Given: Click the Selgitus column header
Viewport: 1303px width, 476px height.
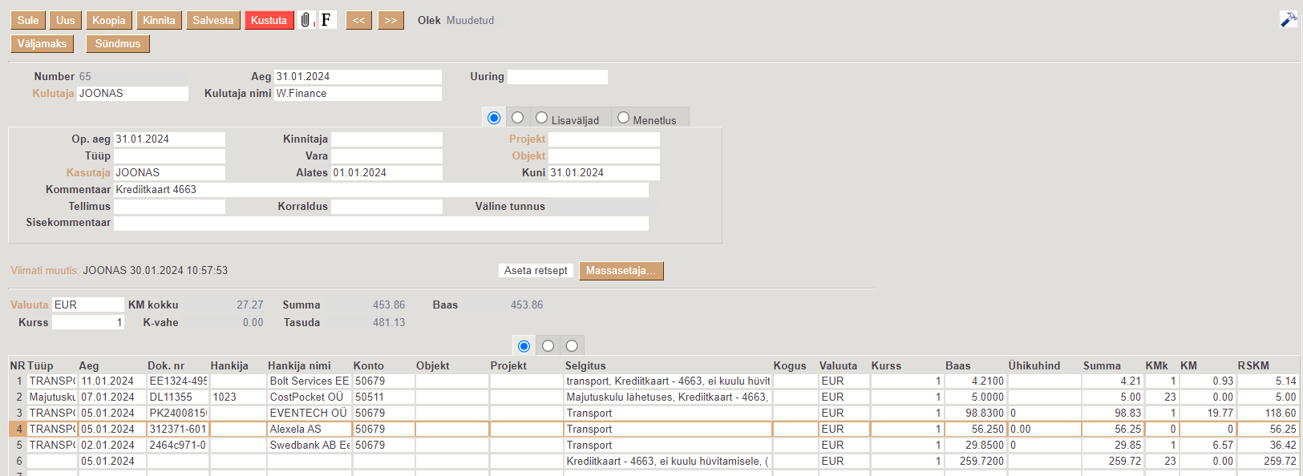Looking at the screenshot, I should (585, 365).
